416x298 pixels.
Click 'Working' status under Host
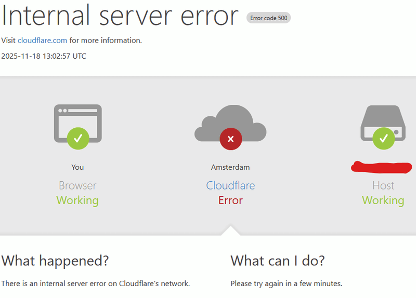click(383, 200)
